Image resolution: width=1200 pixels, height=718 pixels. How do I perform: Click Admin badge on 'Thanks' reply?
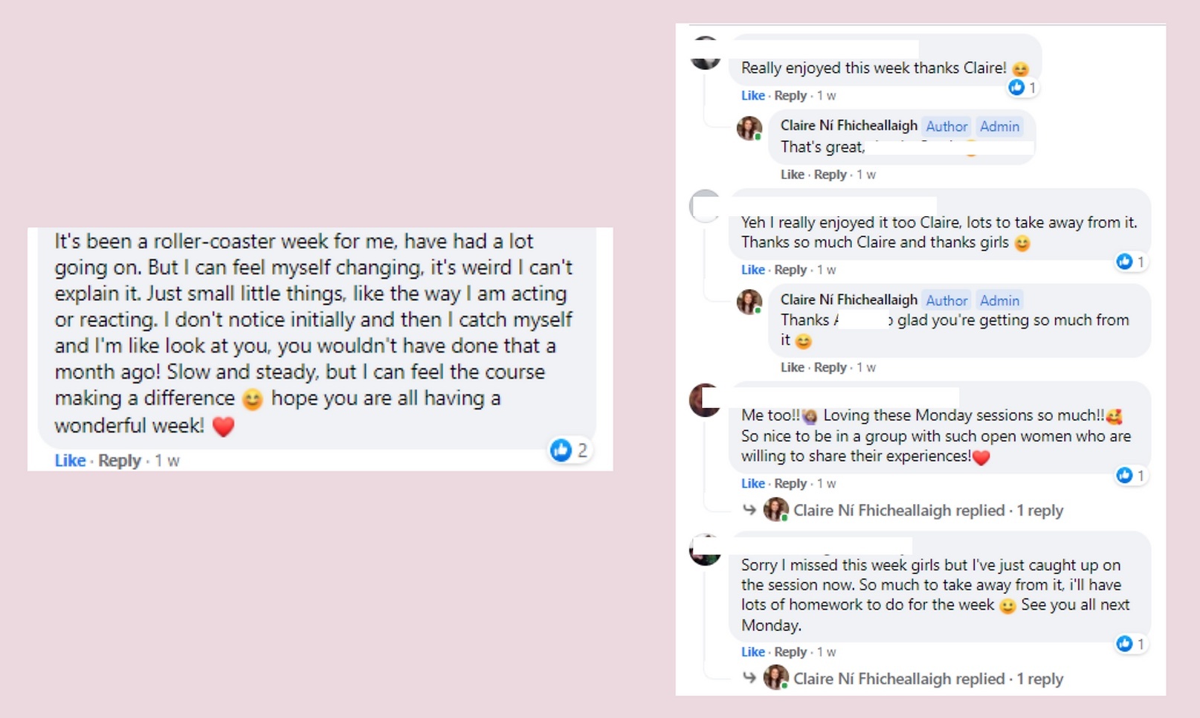coord(999,300)
